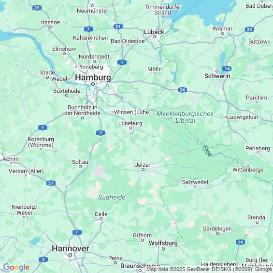Click the highway 23 shield near Itzehoe
Viewport: 273px width, 273px height.
[37, 8]
